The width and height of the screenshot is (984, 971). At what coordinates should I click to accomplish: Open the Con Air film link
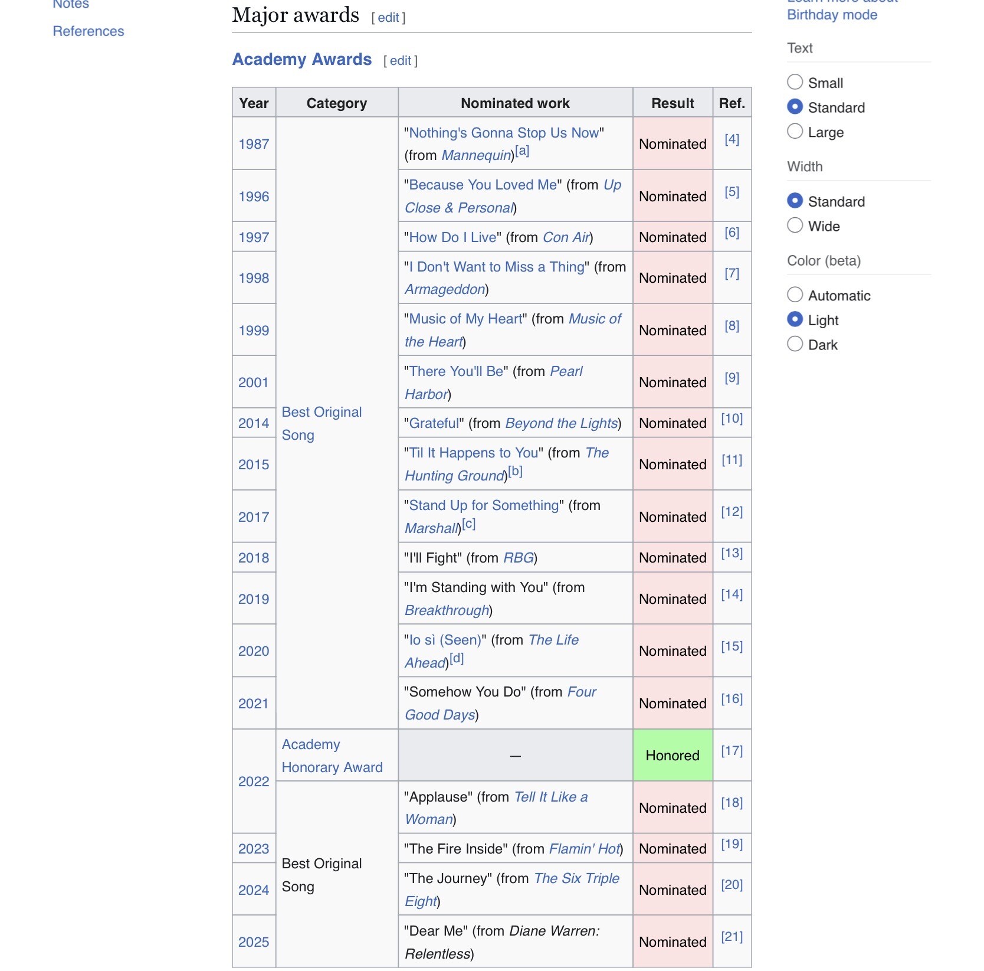pos(566,237)
